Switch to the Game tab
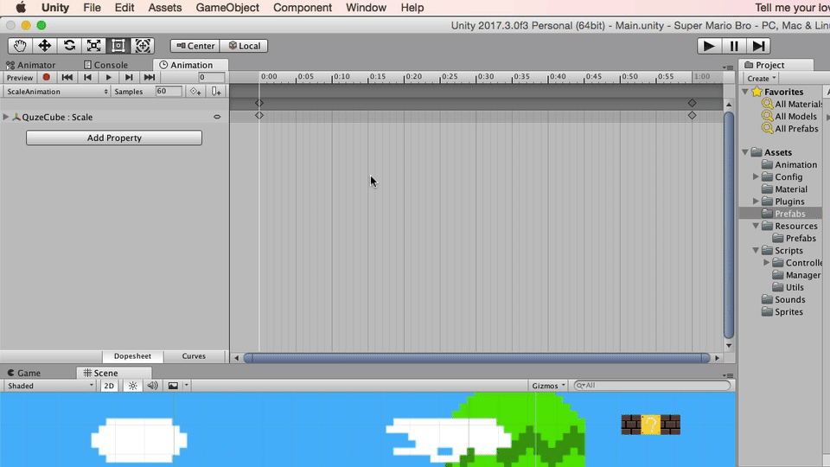 point(24,373)
